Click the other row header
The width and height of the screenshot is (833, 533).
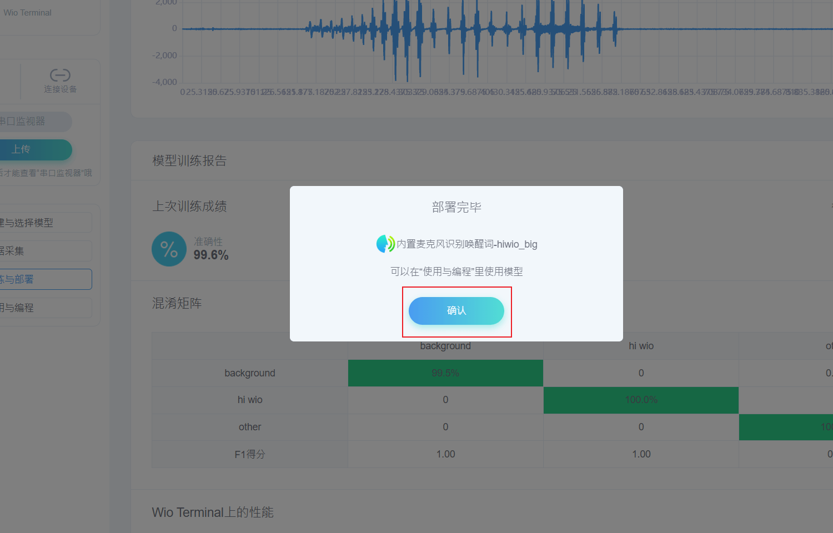[x=250, y=427]
